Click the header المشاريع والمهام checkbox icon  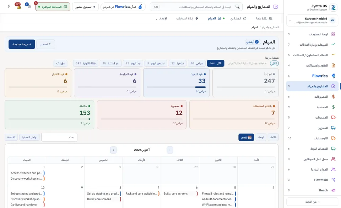(x=276, y=7)
